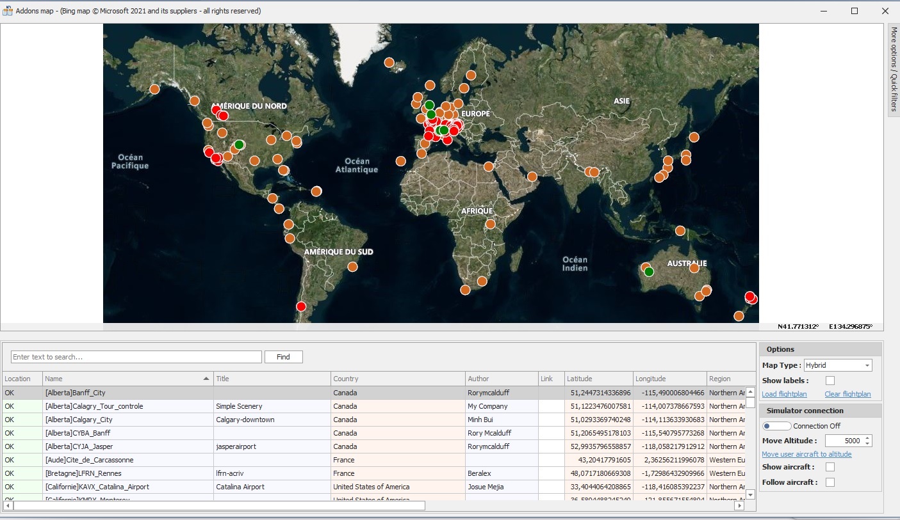Tick the Show aircraft checkbox
This screenshot has width=900, height=520.
[830, 467]
